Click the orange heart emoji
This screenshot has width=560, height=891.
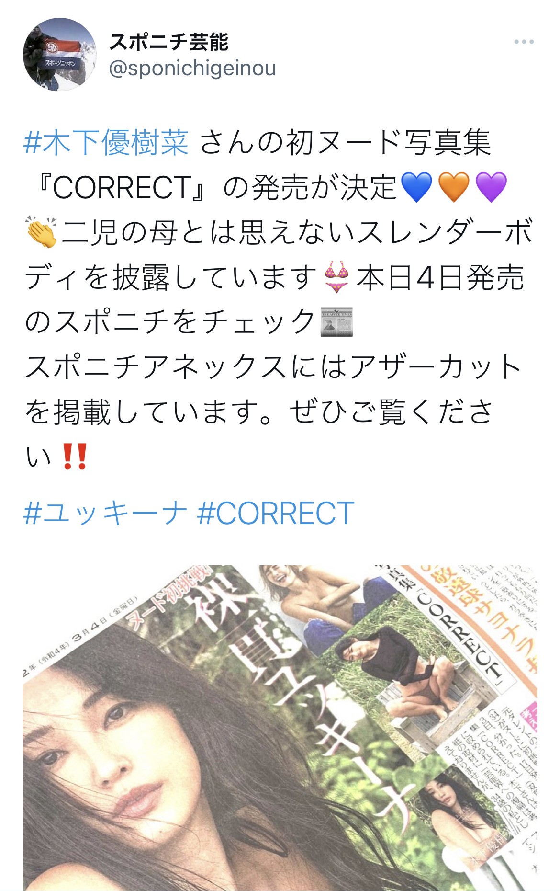[453, 187]
